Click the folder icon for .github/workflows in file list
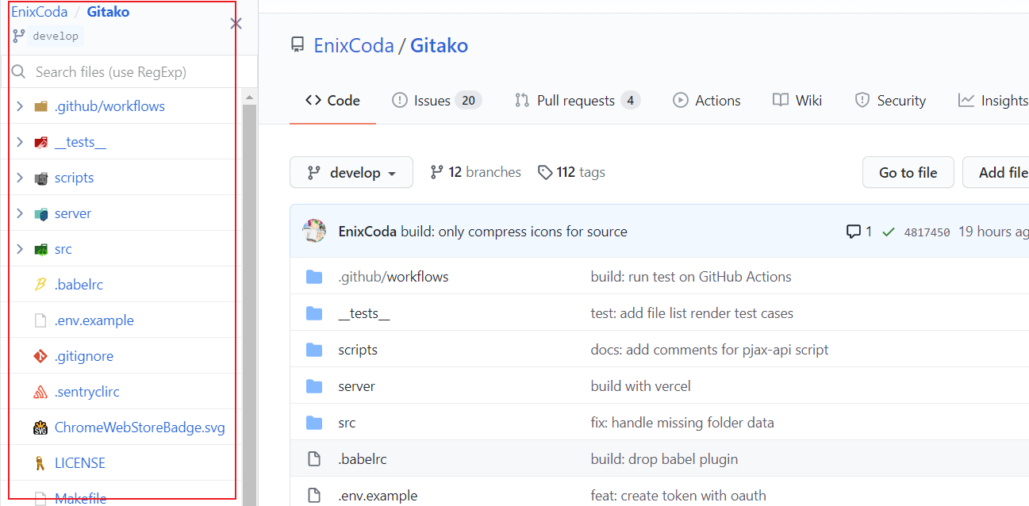The image size is (1029, 506). coord(314,277)
